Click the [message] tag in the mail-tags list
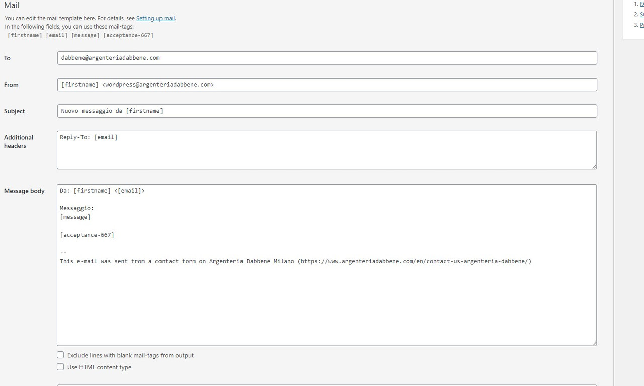This screenshot has width=644, height=386. [x=86, y=35]
